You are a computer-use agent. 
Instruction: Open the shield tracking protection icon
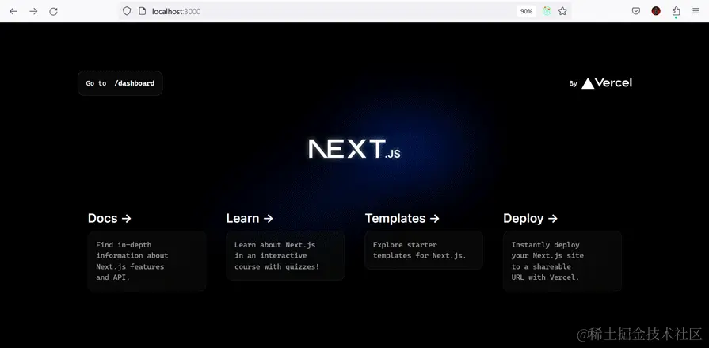(x=127, y=11)
